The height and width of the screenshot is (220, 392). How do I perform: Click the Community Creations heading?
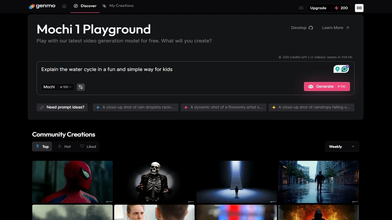[x=64, y=134]
